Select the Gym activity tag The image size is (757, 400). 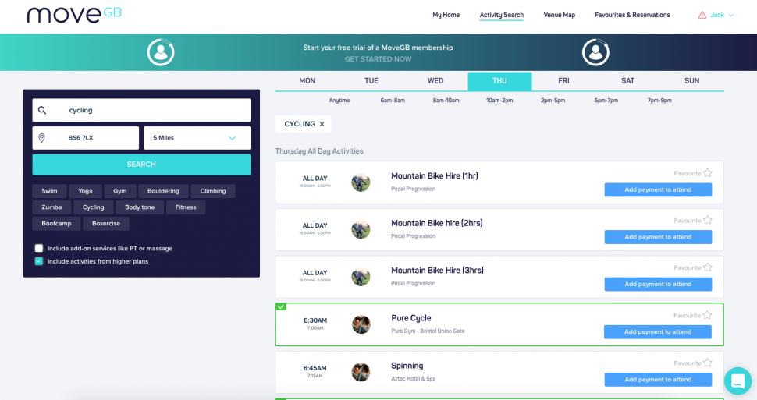click(120, 191)
